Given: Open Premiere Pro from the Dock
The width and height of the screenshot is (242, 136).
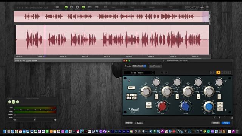Looking at the screenshot, I should [x=113, y=131].
